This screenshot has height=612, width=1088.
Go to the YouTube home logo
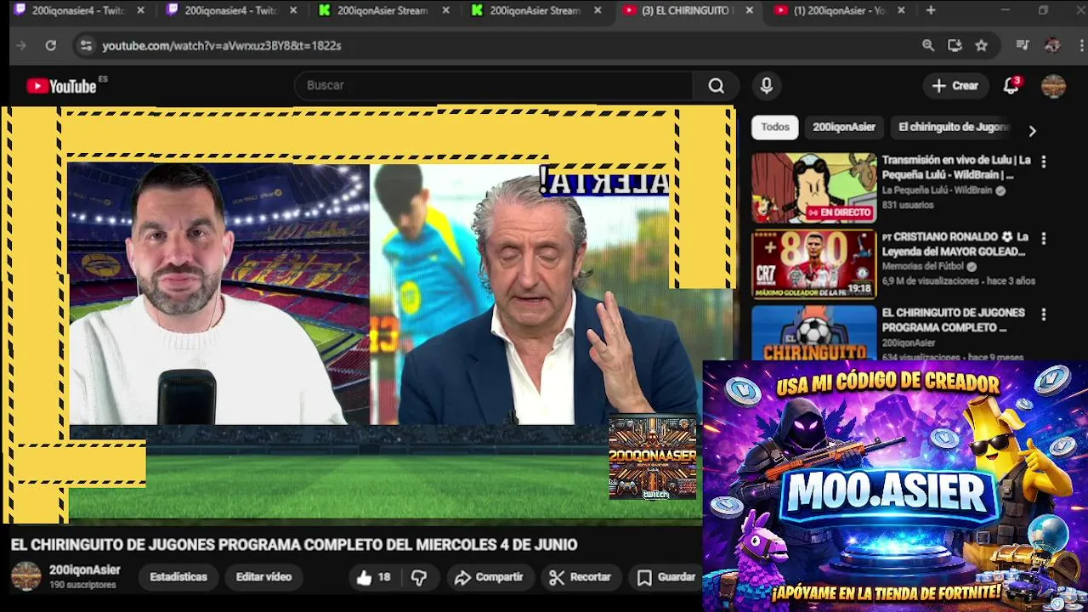click(x=61, y=86)
